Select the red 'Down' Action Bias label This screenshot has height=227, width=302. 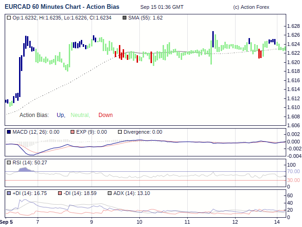tap(105, 115)
